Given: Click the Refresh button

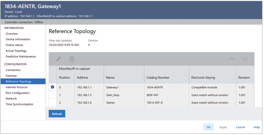Looking at the screenshot, I should click(57, 114).
